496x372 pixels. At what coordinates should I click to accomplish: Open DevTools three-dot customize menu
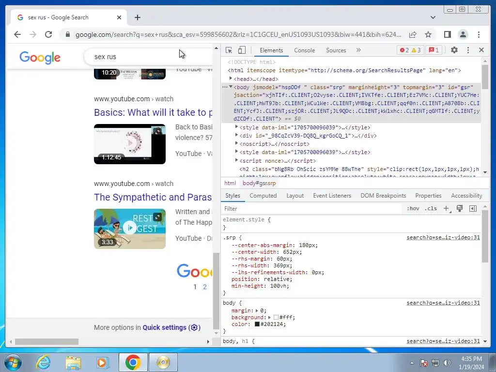click(468, 50)
